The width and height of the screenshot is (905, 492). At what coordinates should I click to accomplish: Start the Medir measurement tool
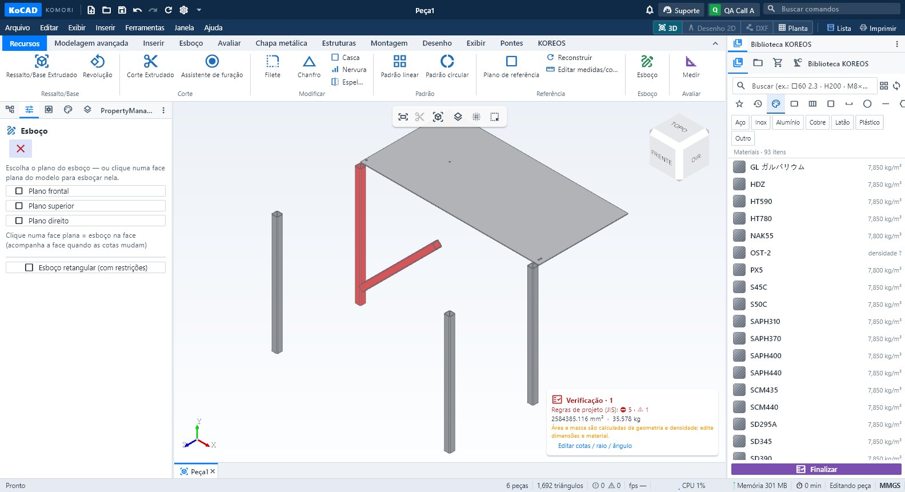(x=691, y=66)
